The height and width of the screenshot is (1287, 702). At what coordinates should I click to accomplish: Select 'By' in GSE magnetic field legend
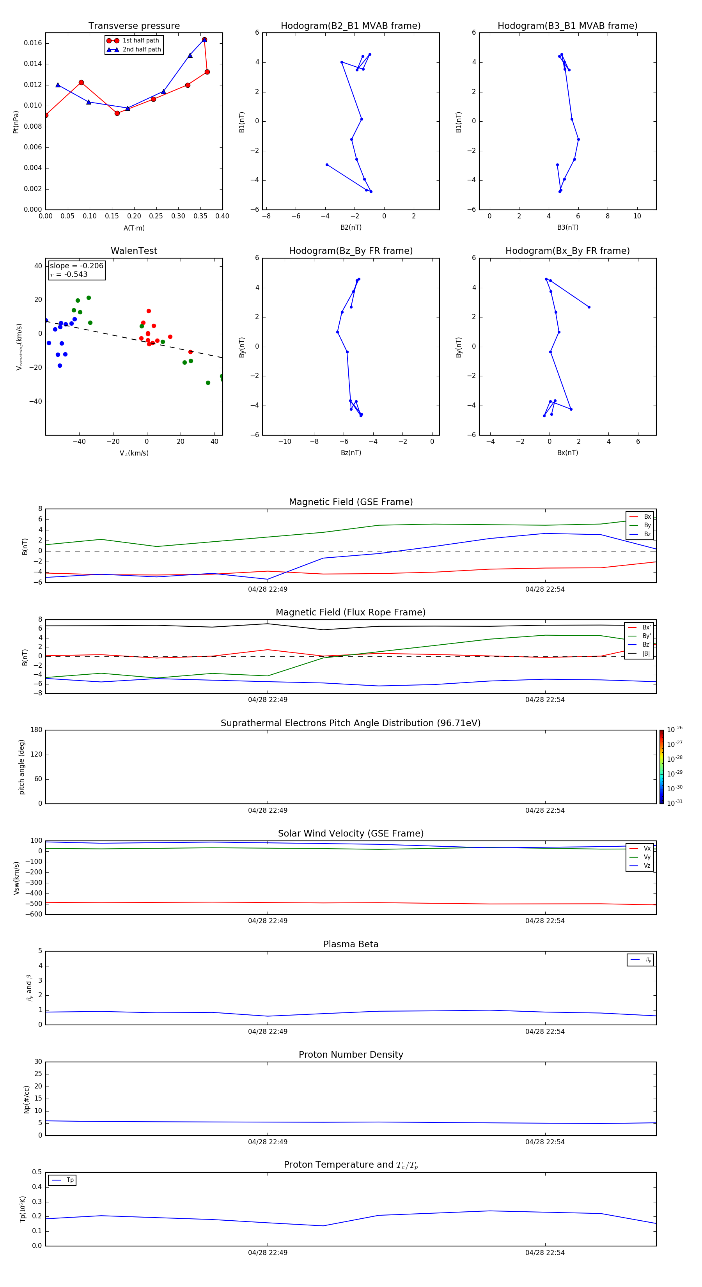tap(640, 526)
